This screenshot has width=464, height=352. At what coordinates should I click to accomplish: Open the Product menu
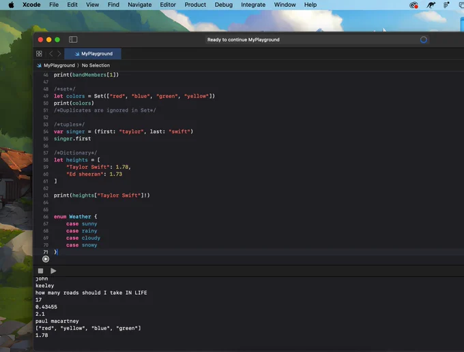tap(195, 5)
